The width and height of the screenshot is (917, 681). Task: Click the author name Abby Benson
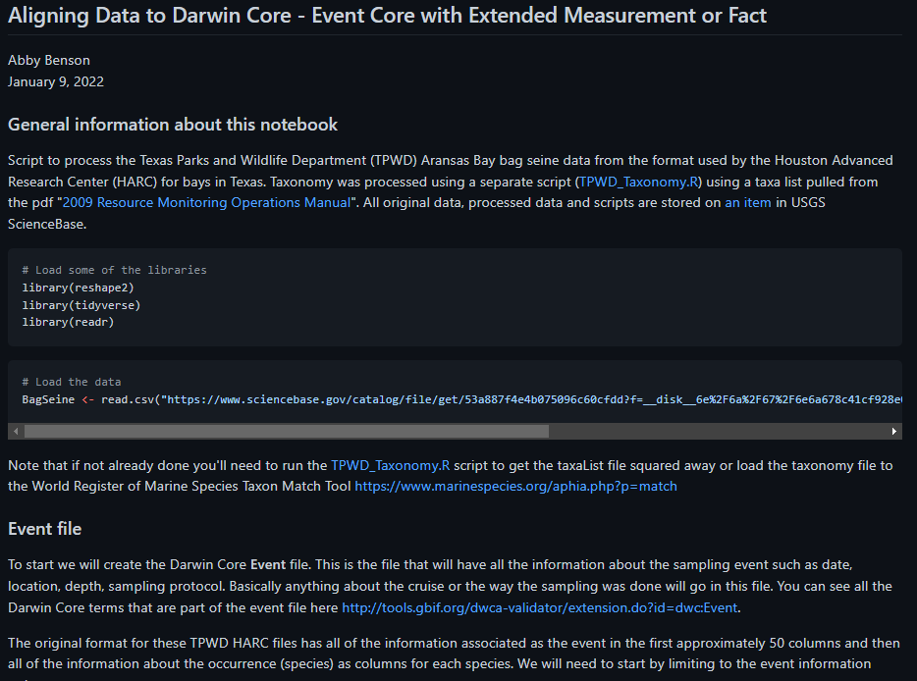click(x=48, y=60)
